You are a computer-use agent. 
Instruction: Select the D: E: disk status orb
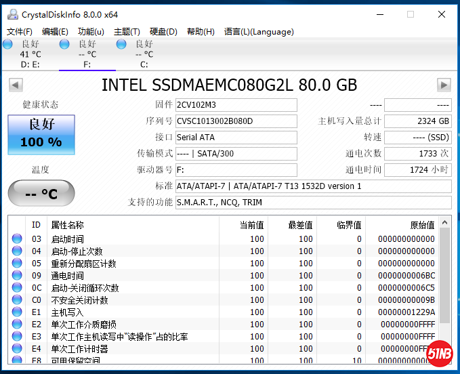8,45
